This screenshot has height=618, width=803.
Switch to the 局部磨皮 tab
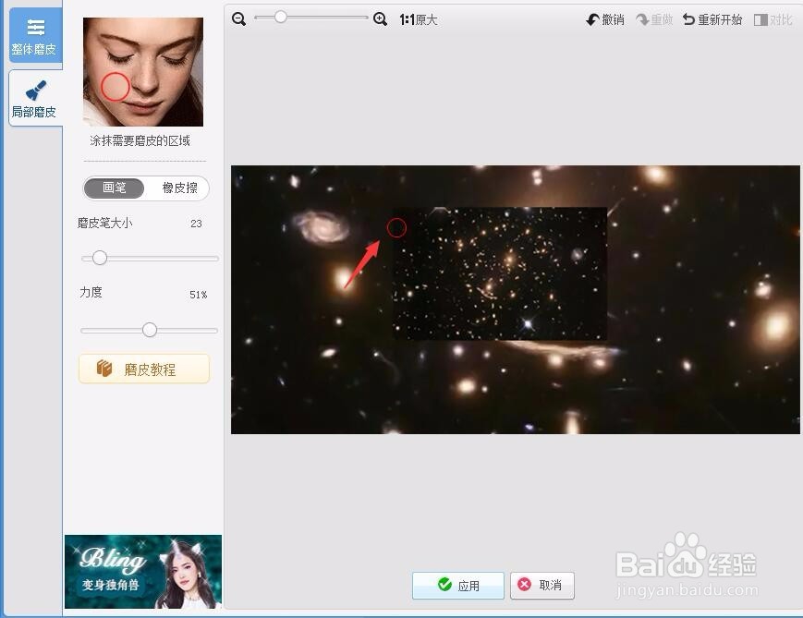(35, 98)
